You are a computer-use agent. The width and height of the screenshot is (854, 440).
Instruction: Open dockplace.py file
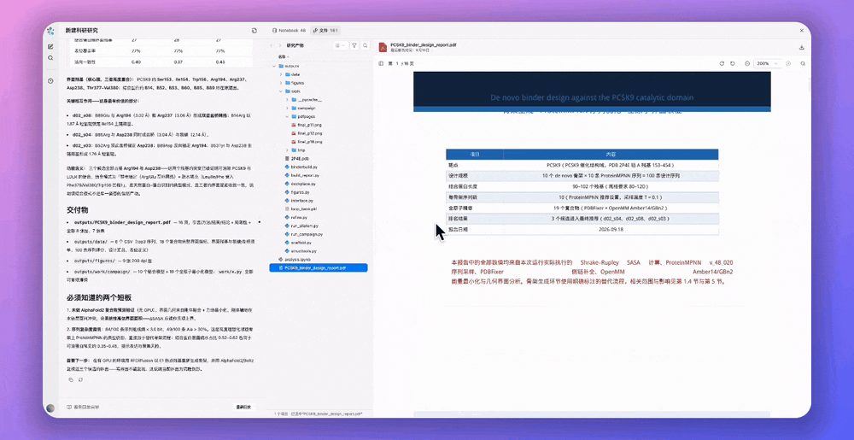click(300, 184)
